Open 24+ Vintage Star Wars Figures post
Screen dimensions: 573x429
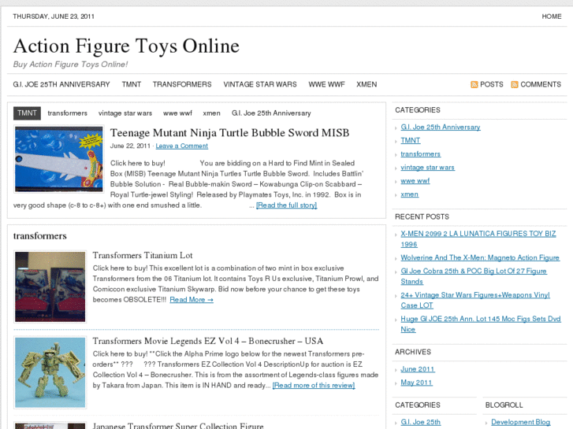pyautogui.click(x=475, y=300)
